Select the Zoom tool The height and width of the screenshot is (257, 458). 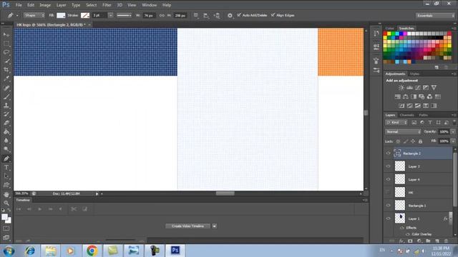tap(6, 203)
